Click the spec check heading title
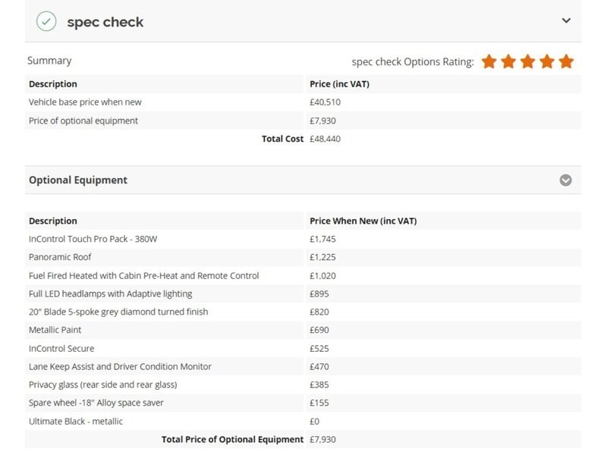Screen dimensions: 607x455 click(105, 22)
